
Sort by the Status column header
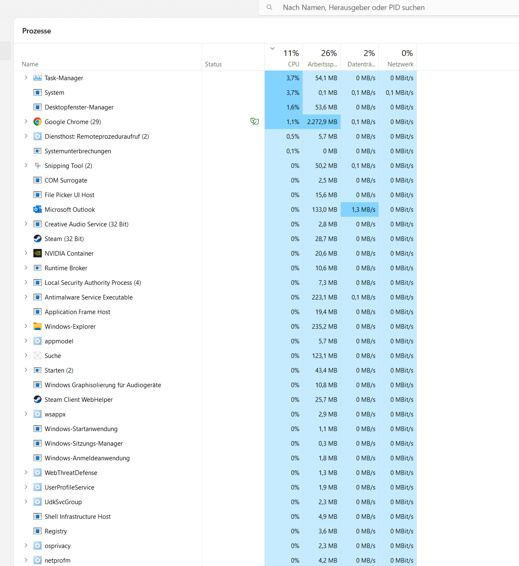tap(233, 57)
